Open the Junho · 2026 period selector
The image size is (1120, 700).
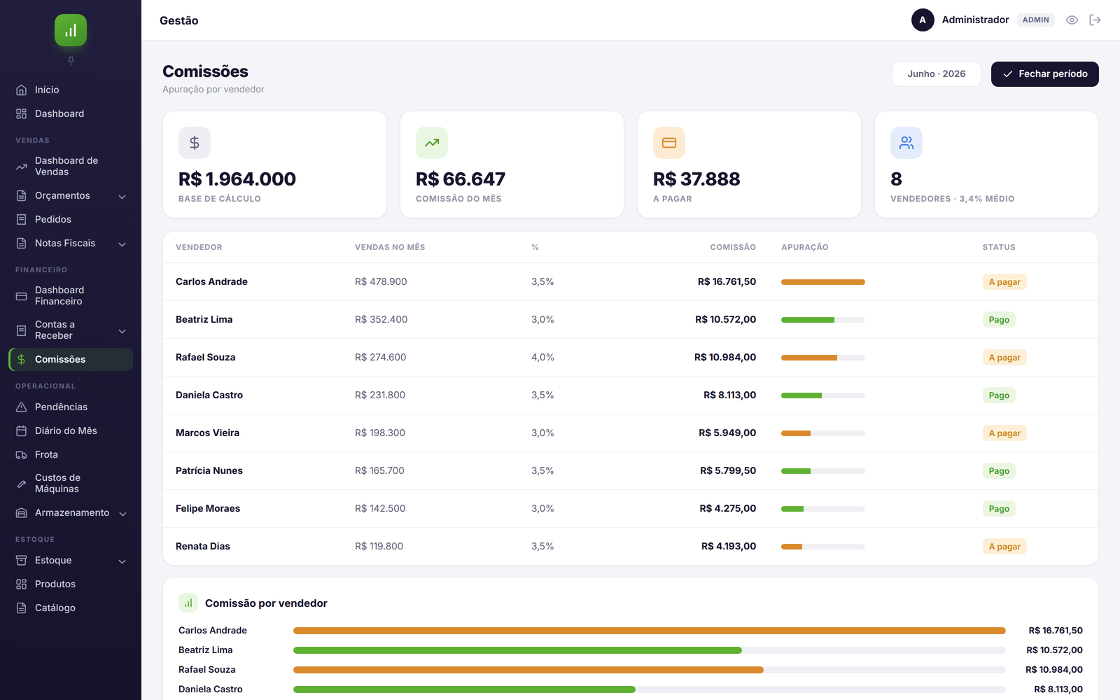click(x=936, y=74)
